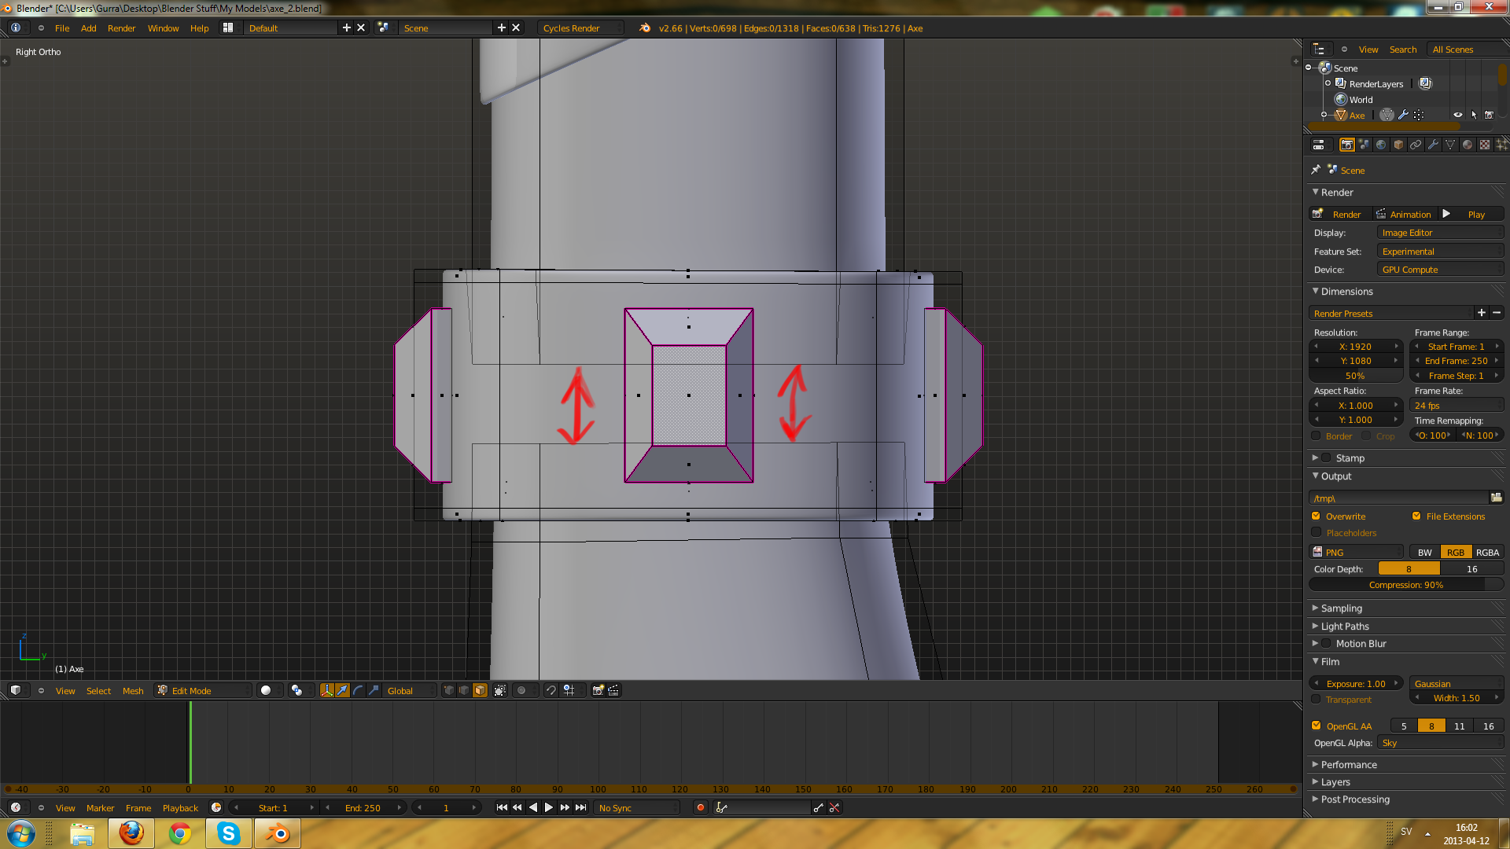Uncheck the Overwrite checkbox
The width and height of the screenshot is (1510, 849).
coord(1316,516)
